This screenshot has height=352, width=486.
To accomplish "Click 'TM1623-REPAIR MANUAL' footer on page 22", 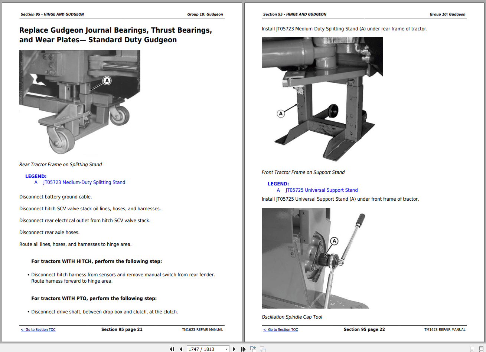I will pos(445,329).
